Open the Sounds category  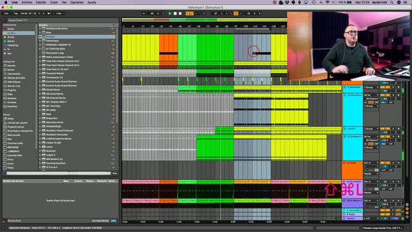coord(12,66)
